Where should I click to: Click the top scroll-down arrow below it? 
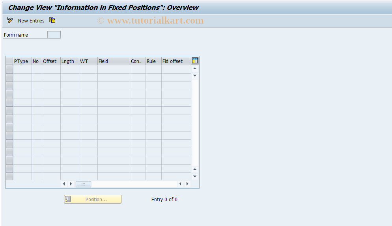(x=195, y=76)
